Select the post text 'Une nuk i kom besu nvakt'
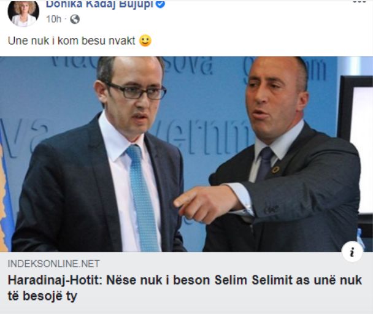The height and width of the screenshot is (314, 373). click(72, 40)
